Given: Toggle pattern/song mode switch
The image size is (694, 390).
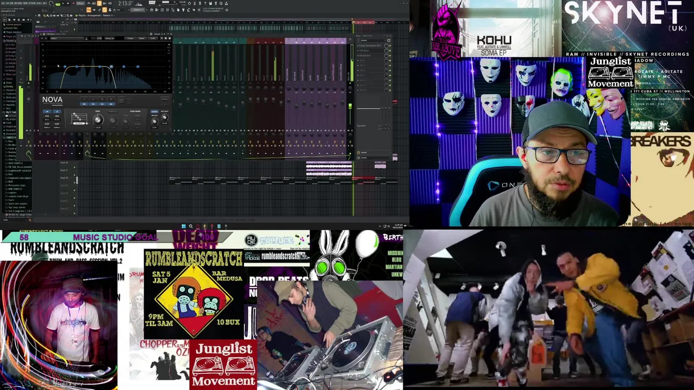Looking at the screenshot, I should [x=57, y=3].
